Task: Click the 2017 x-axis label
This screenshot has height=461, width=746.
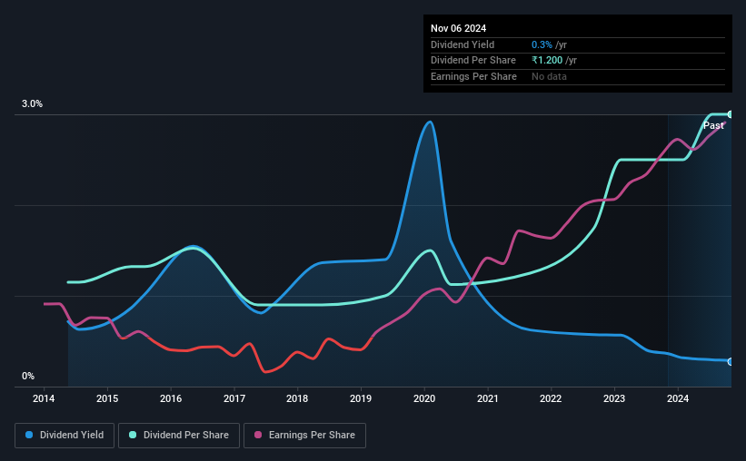Action: pyautogui.click(x=234, y=398)
